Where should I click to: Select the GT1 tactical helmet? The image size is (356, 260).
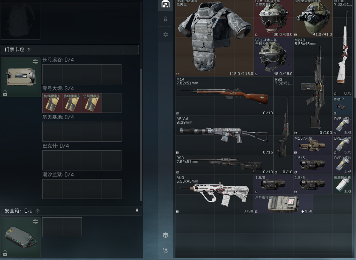point(274,57)
